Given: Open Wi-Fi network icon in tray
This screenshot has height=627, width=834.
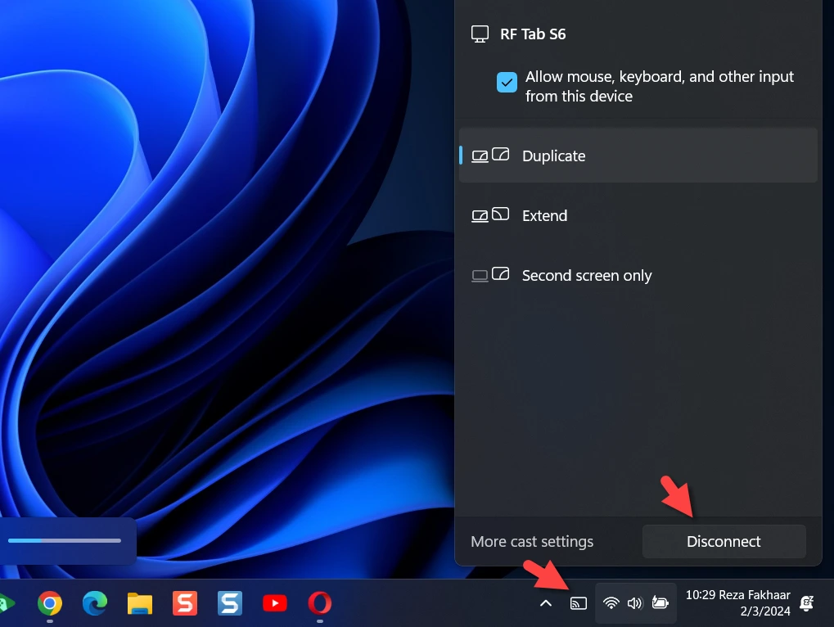Looking at the screenshot, I should [x=611, y=603].
